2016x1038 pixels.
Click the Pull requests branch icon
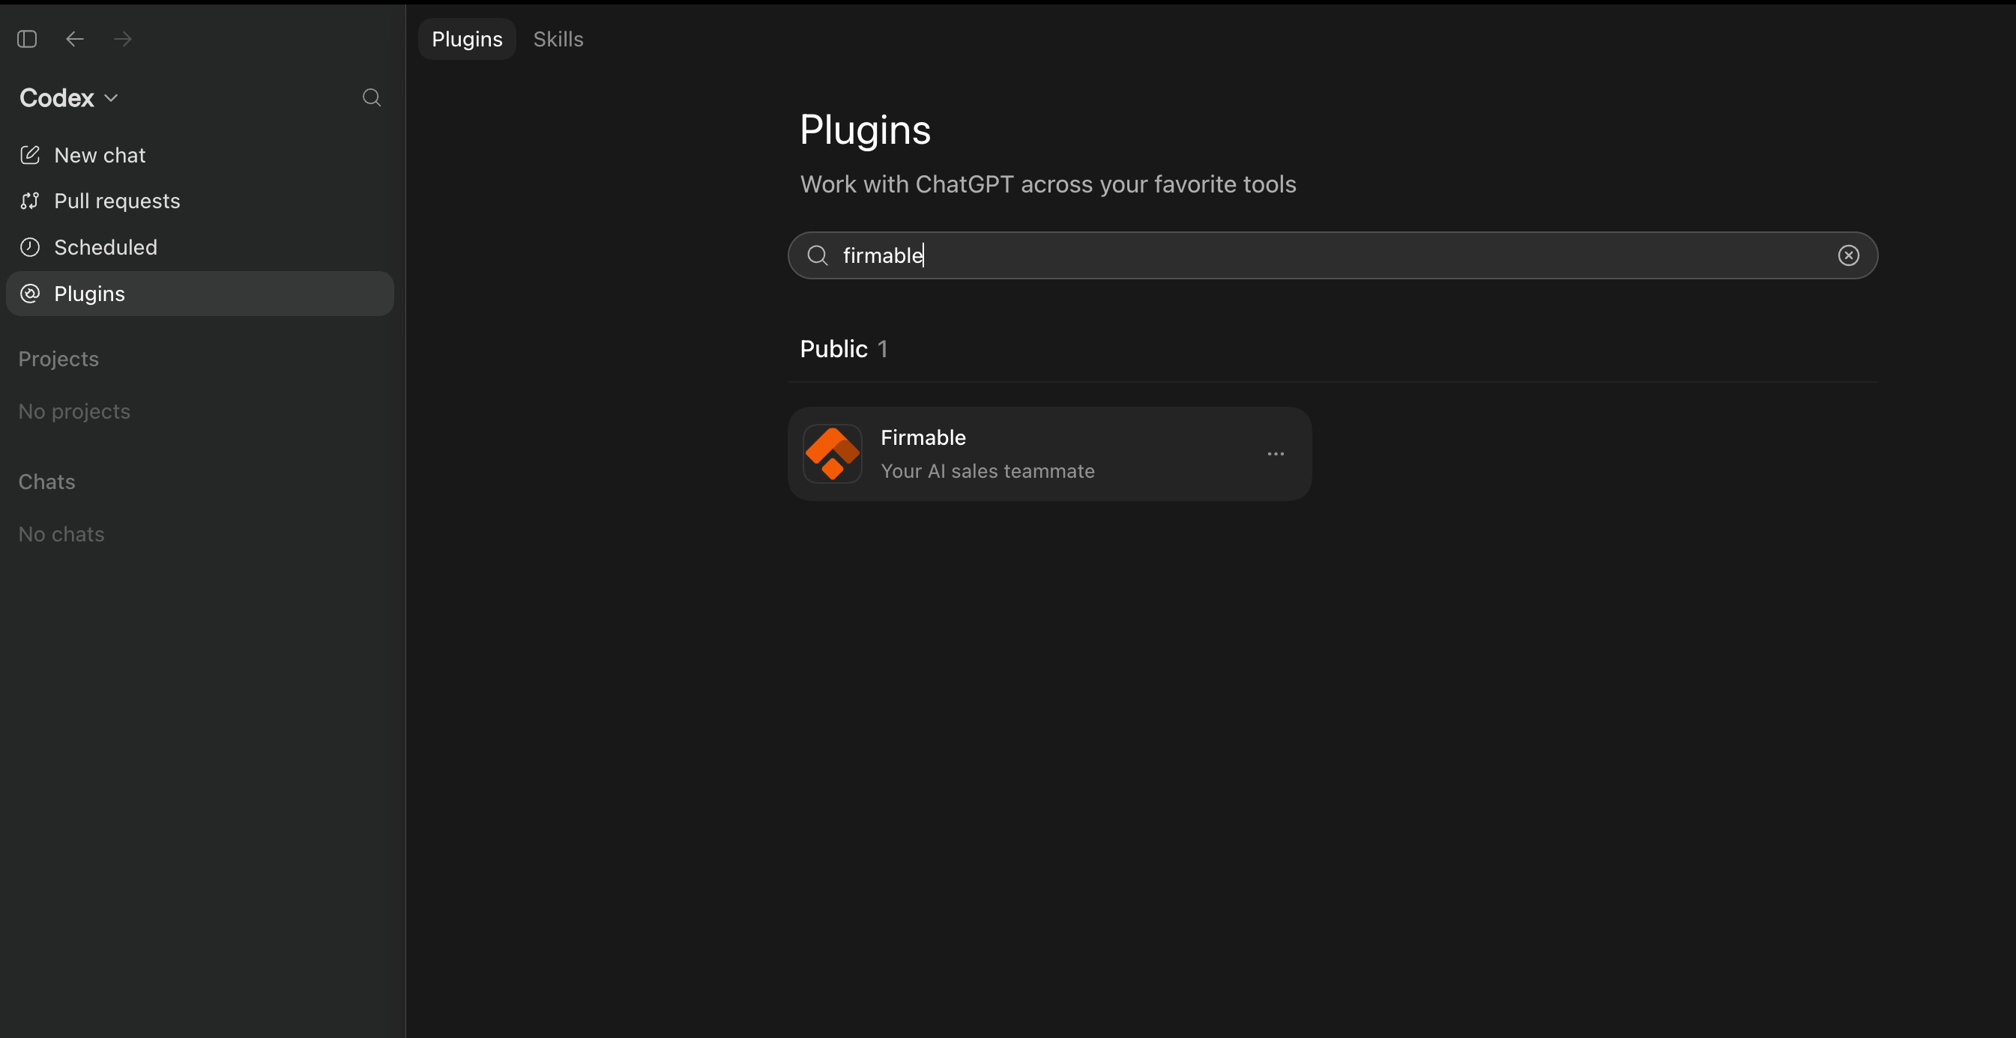click(x=30, y=201)
